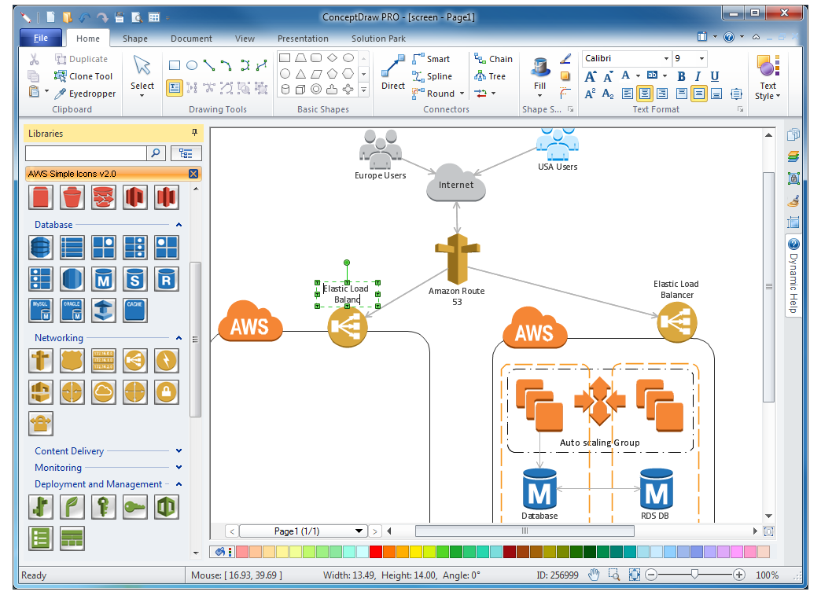The width and height of the screenshot is (821, 610).
Task: Click the zoom out minus button
Action: click(651, 575)
